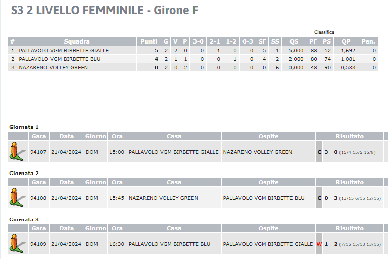Select the Risultato header in Giornata 1 table
Image resolution: width=388 pixels, height=259 pixels.
pyautogui.click(x=350, y=136)
